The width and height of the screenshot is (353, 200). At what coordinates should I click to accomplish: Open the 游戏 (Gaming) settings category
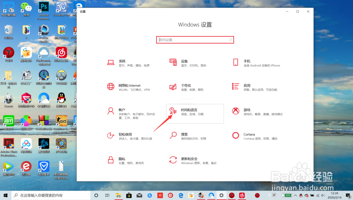pos(257,112)
